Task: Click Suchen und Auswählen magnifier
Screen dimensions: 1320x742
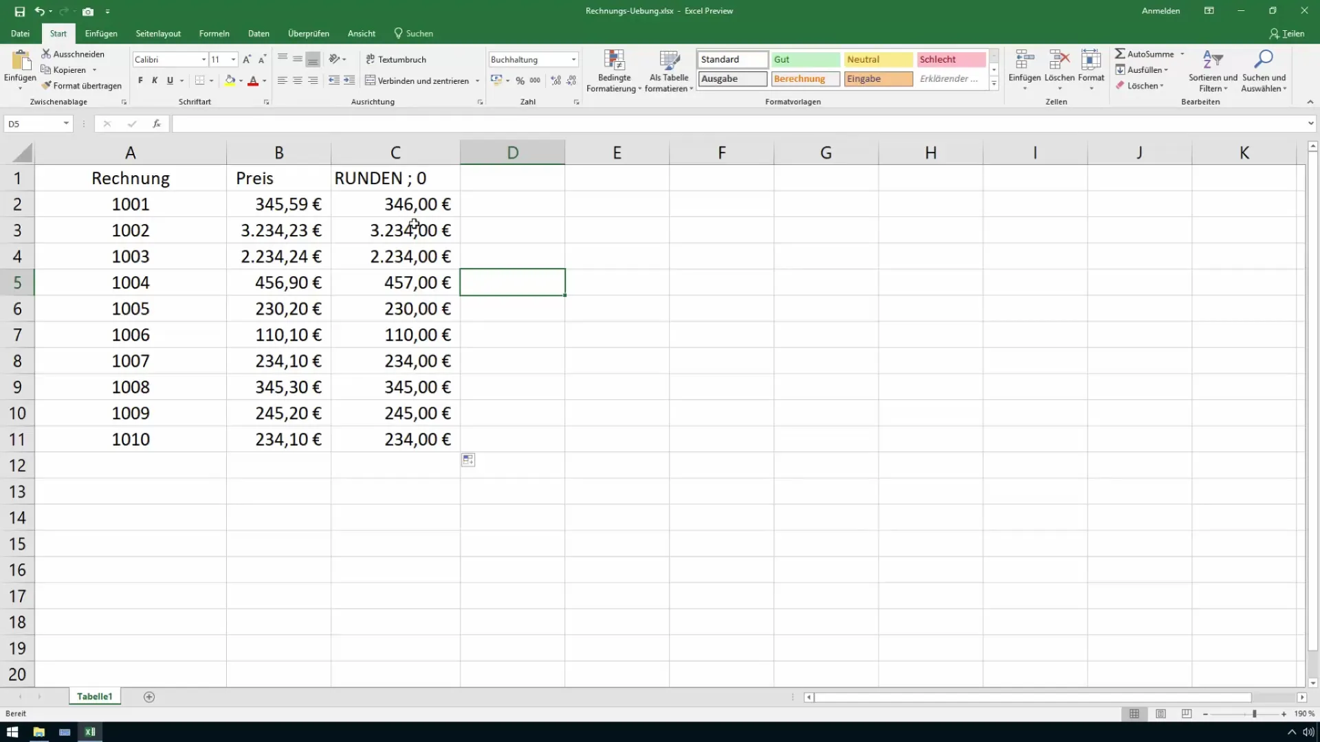Action: (1264, 71)
